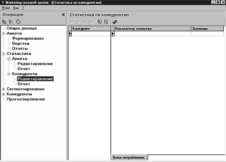This screenshot has height=162, width=226.
Task: Select Прогнозирование in the tree
Action: pyautogui.click(x=26, y=99)
